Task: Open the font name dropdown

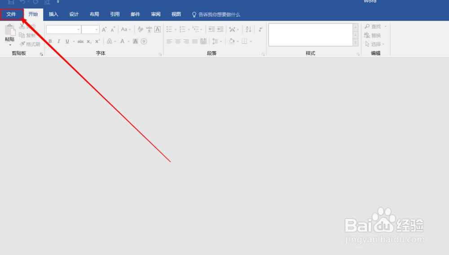Action: [79, 29]
